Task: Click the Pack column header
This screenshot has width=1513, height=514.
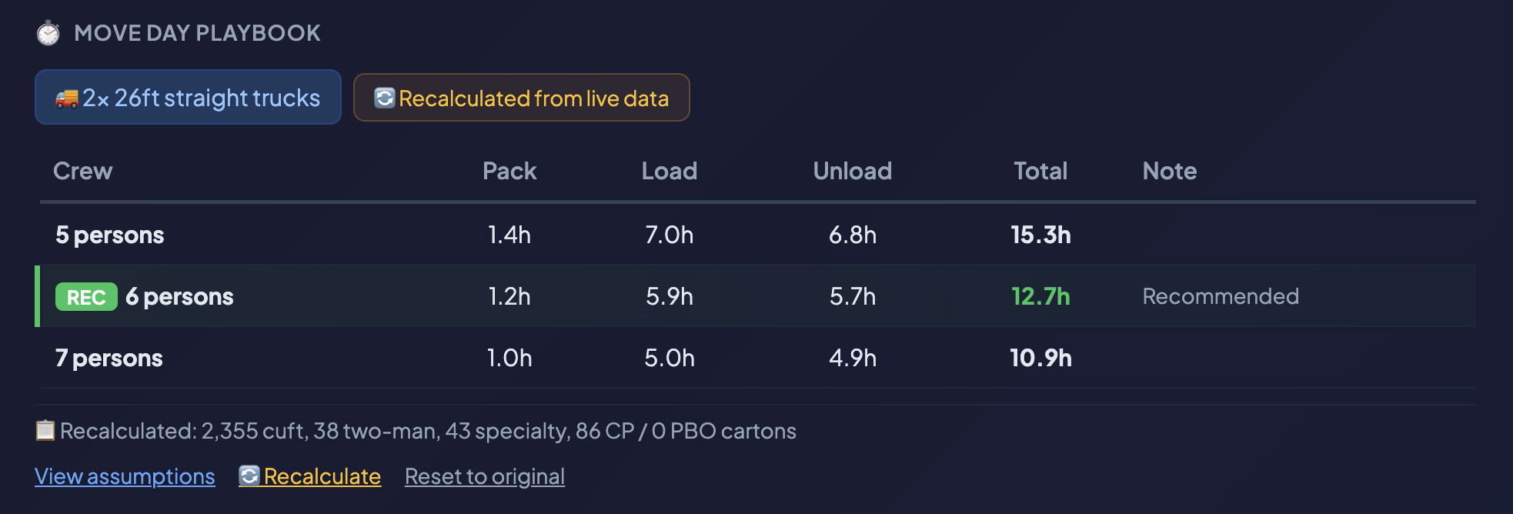Action: tap(509, 171)
